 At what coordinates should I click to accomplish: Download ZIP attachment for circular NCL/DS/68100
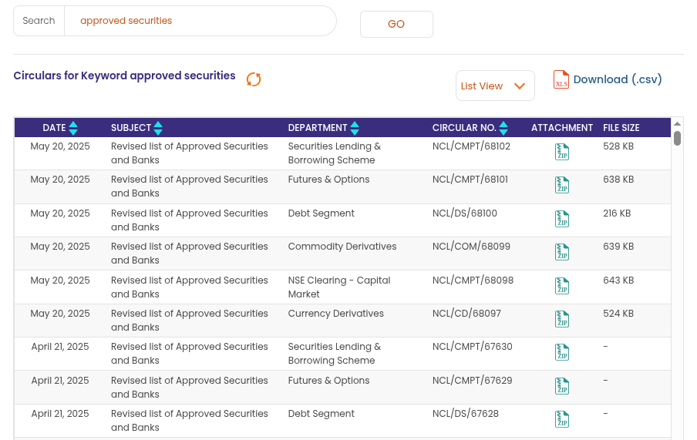pyautogui.click(x=562, y=219)
